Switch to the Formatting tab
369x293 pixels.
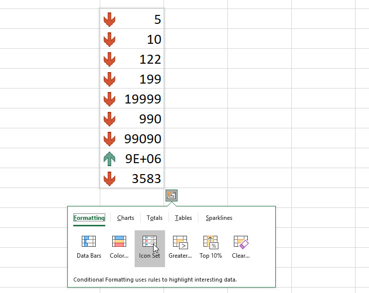(x=89, y=218)
